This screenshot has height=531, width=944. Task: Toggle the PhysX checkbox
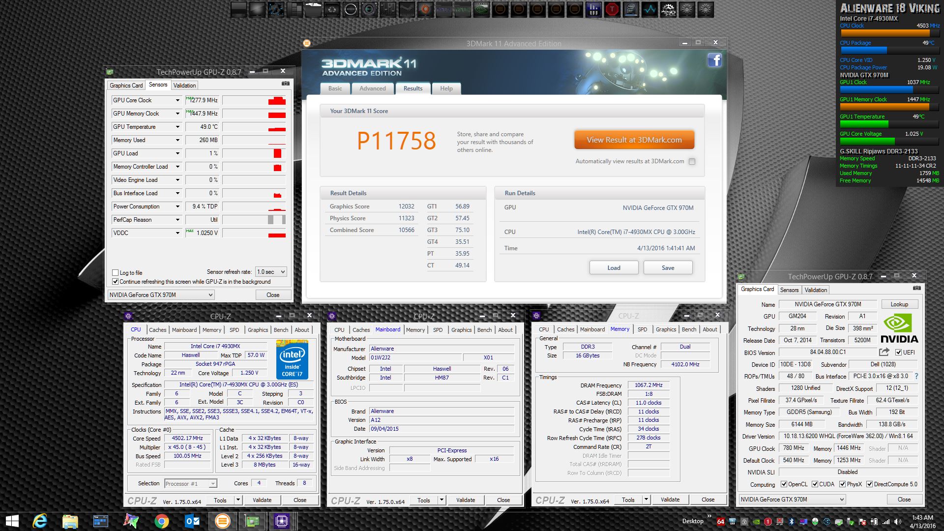point(842,484)
